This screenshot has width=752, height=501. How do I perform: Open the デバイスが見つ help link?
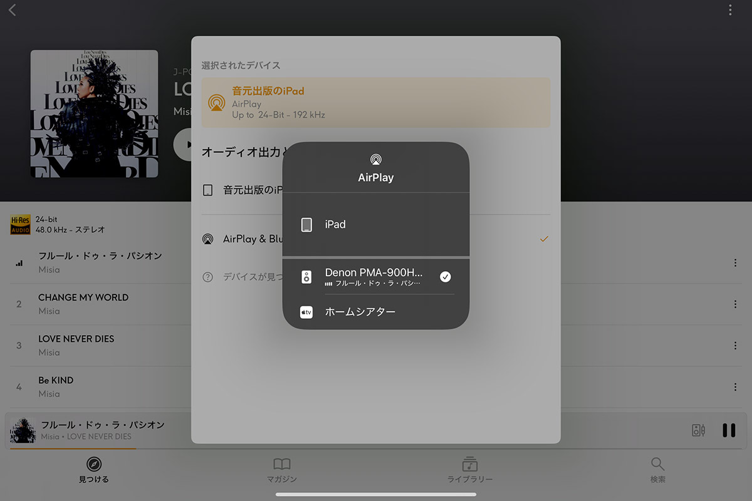click(253, 277)
